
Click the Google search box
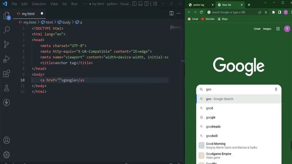point(239,89)
